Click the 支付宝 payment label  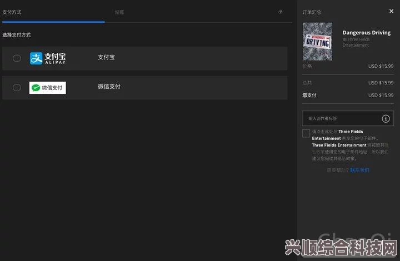click(106, 57)
